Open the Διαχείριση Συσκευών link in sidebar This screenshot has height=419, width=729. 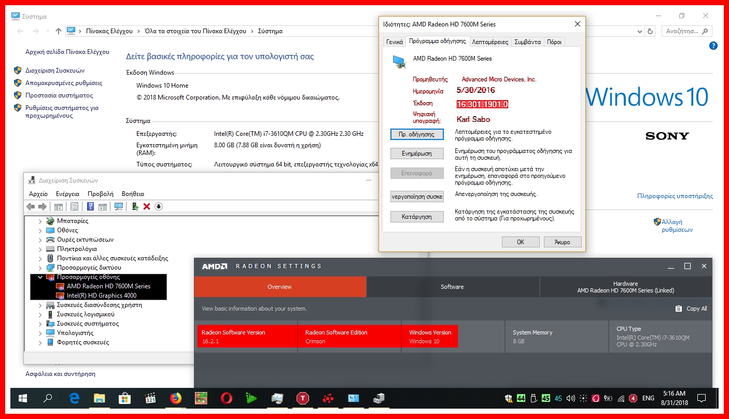click(x=55, y=71)
